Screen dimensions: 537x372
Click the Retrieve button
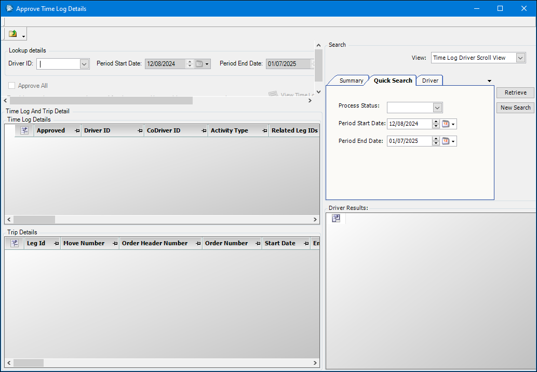[x=515, y=92]
